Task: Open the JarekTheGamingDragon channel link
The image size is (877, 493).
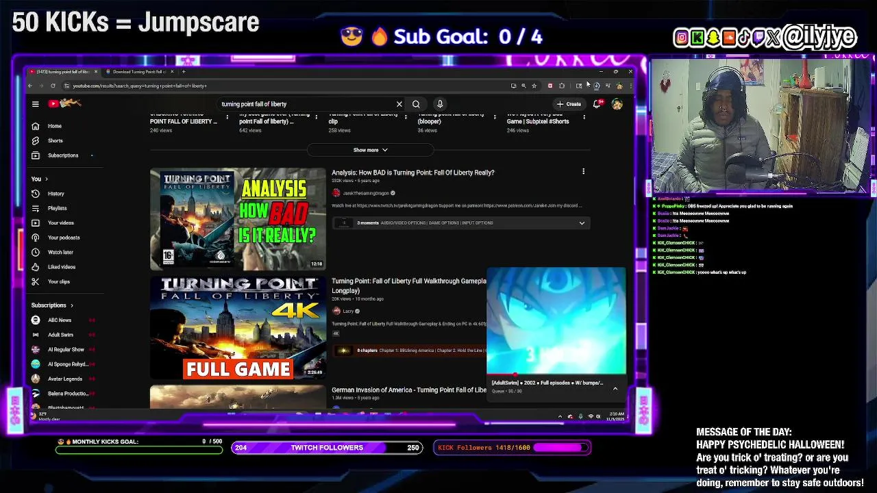Action: 365,193
